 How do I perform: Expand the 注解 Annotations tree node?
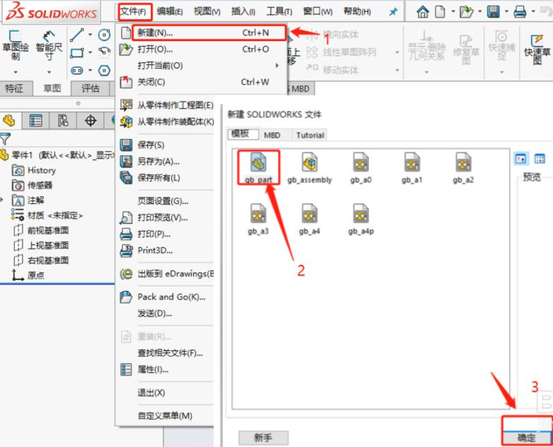[x=2, y=200]
